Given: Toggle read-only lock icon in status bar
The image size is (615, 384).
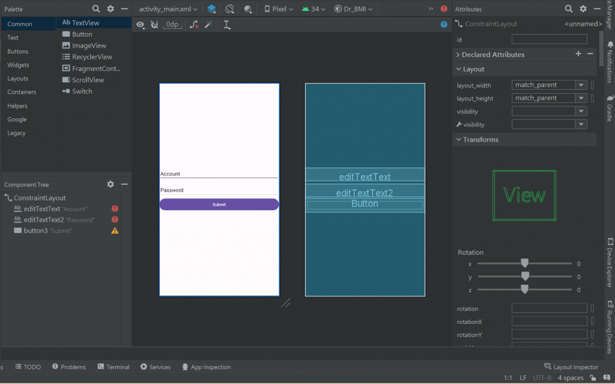Looking at the screenshot, I should click(593, 377).
